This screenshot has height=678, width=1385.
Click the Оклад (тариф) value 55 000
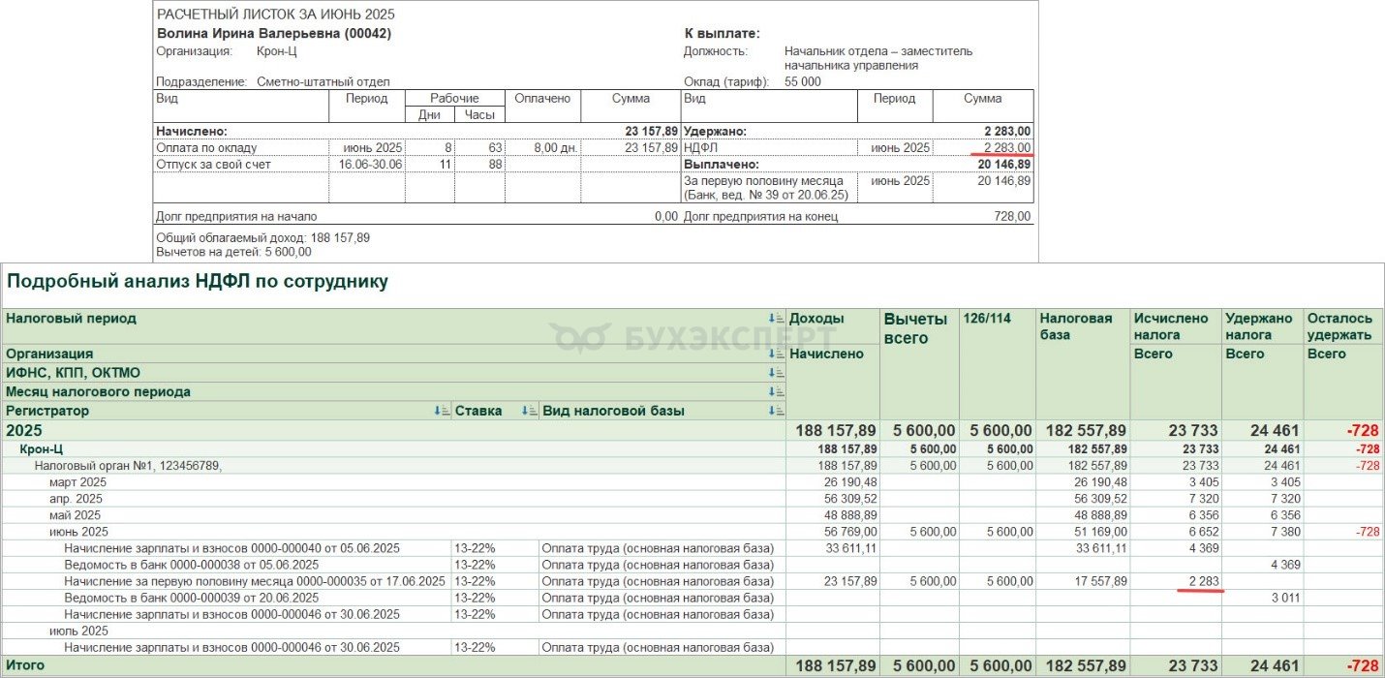pos(803,82)
